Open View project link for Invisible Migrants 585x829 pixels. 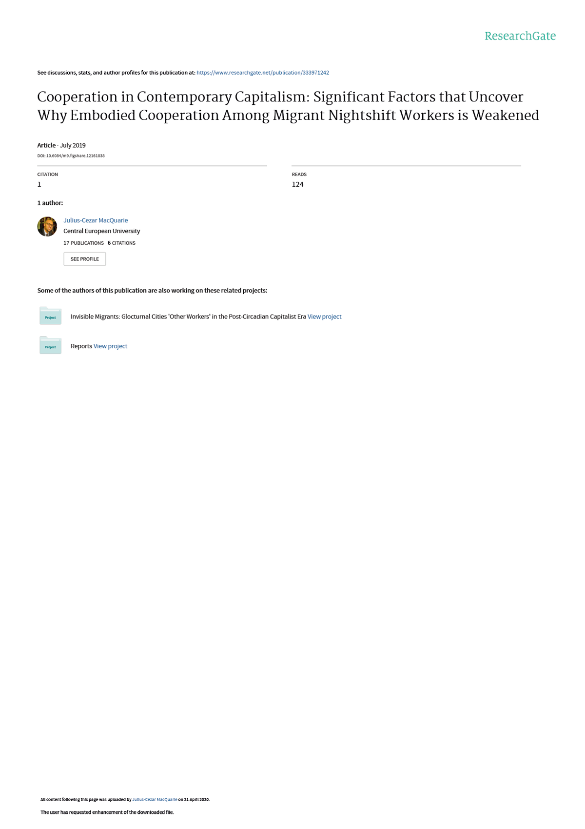325,317
